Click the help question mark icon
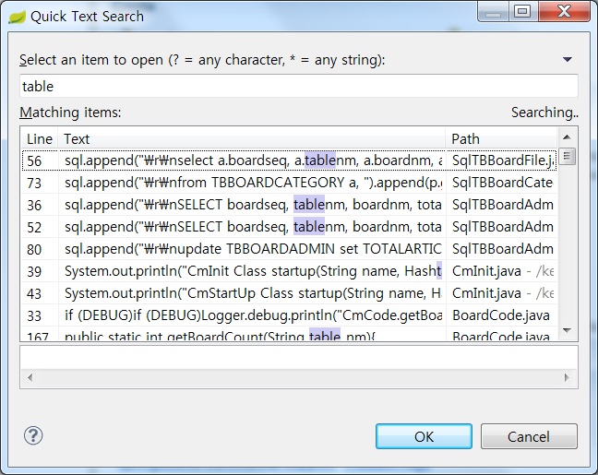Screen dimensions: 598x475 34,435
